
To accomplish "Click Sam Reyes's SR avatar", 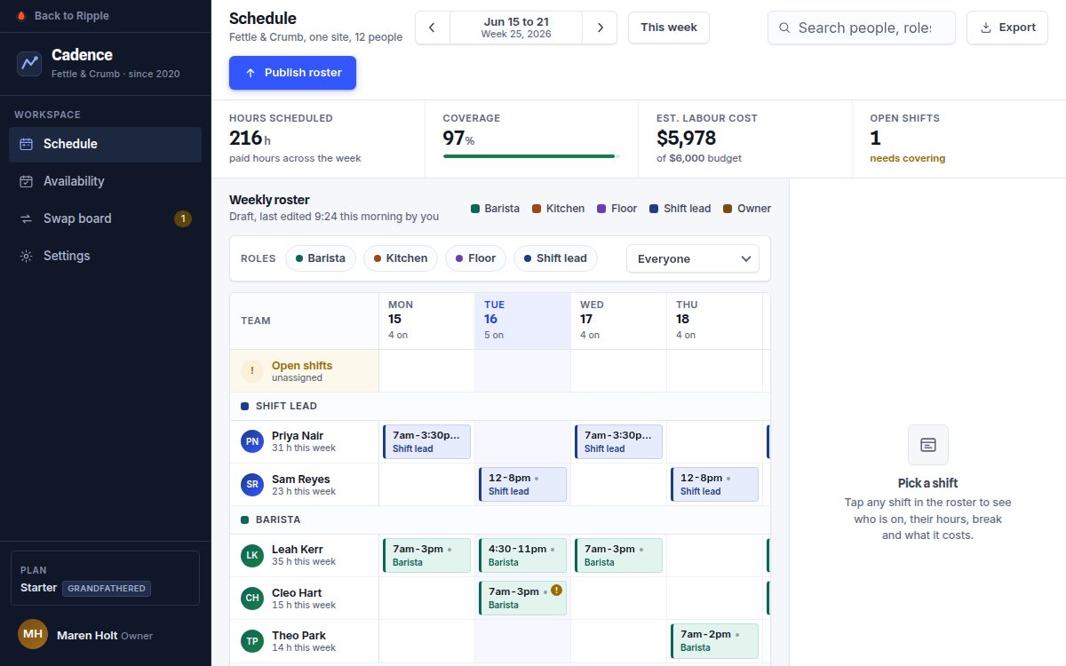I will 252,484.
